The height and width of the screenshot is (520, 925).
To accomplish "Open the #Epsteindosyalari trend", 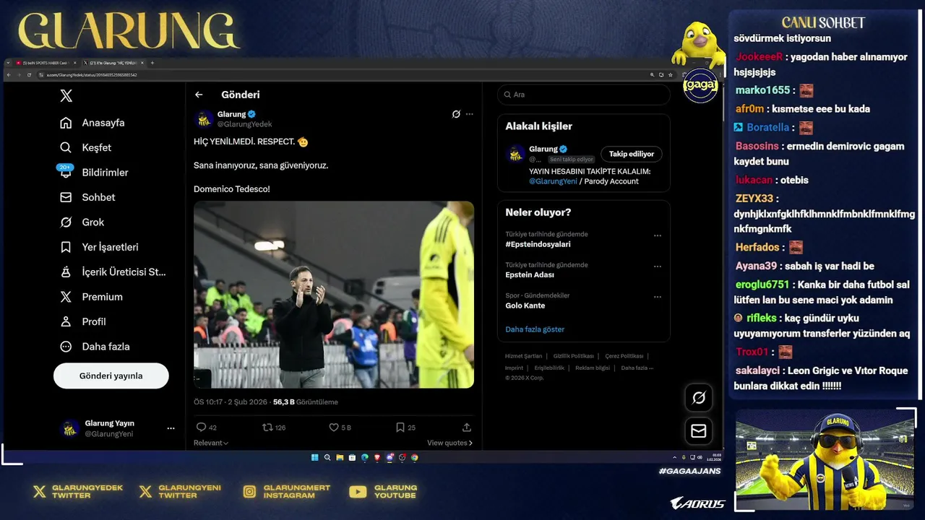I will (538, 244).
